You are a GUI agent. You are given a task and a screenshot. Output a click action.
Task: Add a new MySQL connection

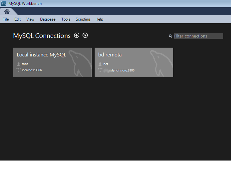pos(77,35)
